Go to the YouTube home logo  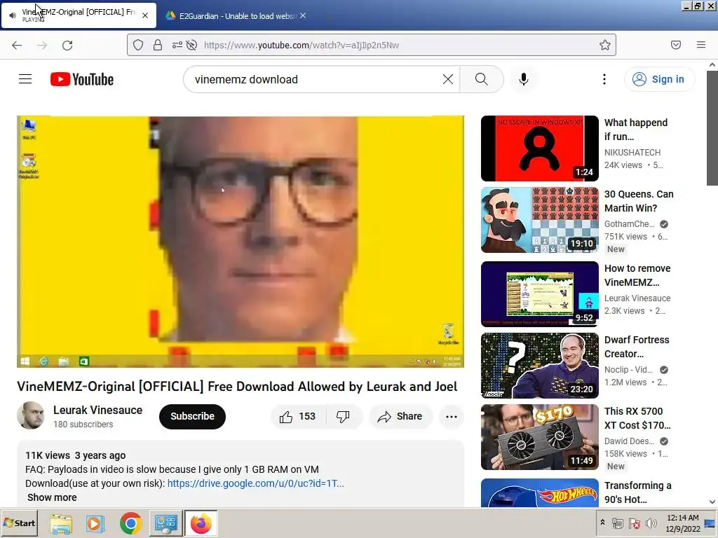[82, 79]
